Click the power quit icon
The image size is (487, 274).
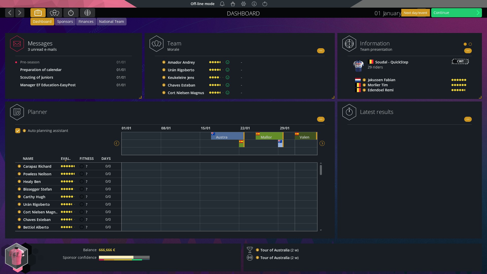click(265, 4)
